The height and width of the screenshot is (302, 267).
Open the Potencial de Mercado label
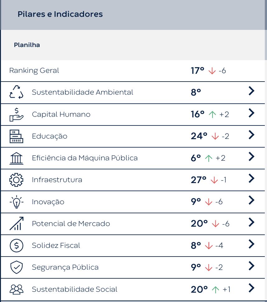pyautogui.click(x=71, y=224)
